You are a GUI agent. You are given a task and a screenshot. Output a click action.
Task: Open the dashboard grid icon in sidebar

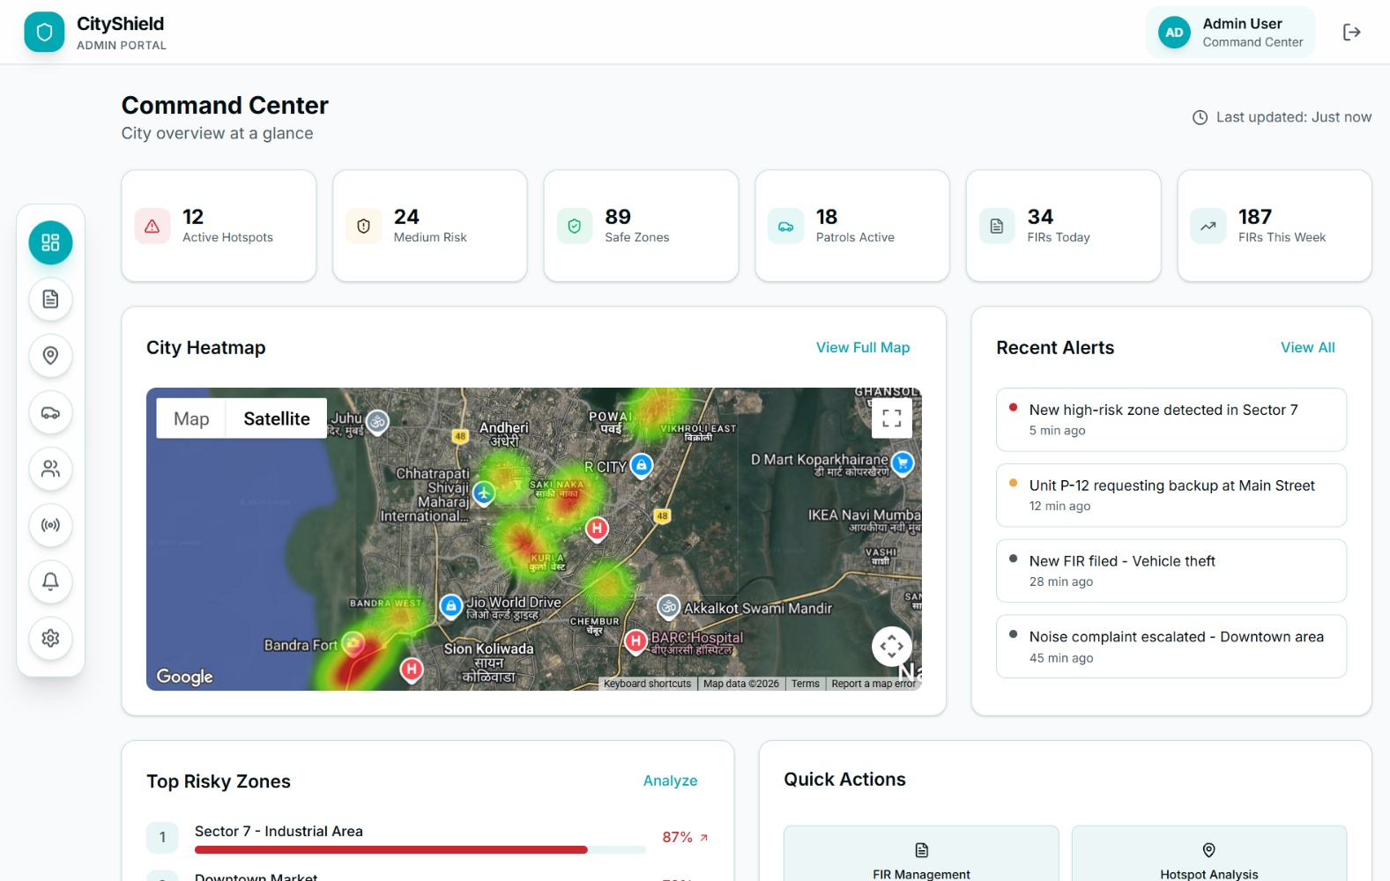(x=50, y=242)
